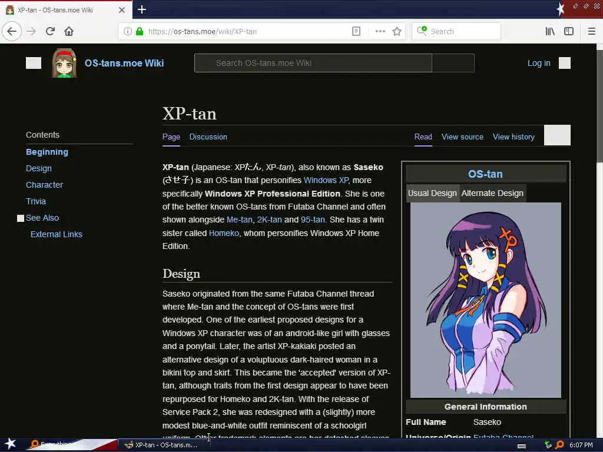
Task: Open the user menu square beside Log in
Action: 565,63
